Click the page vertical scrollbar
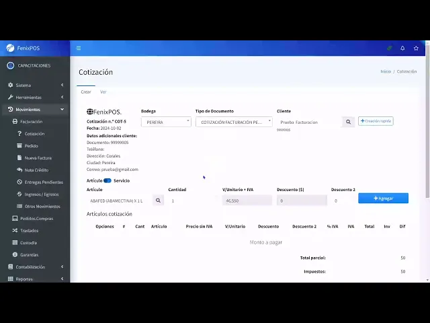The image size is (430, 323). point(427,121)
